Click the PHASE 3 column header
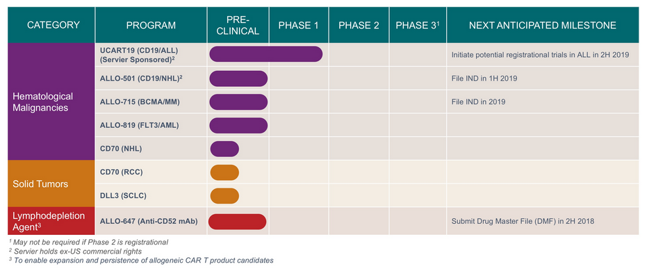Screen dimensions: 647x269 pos(417,25)
